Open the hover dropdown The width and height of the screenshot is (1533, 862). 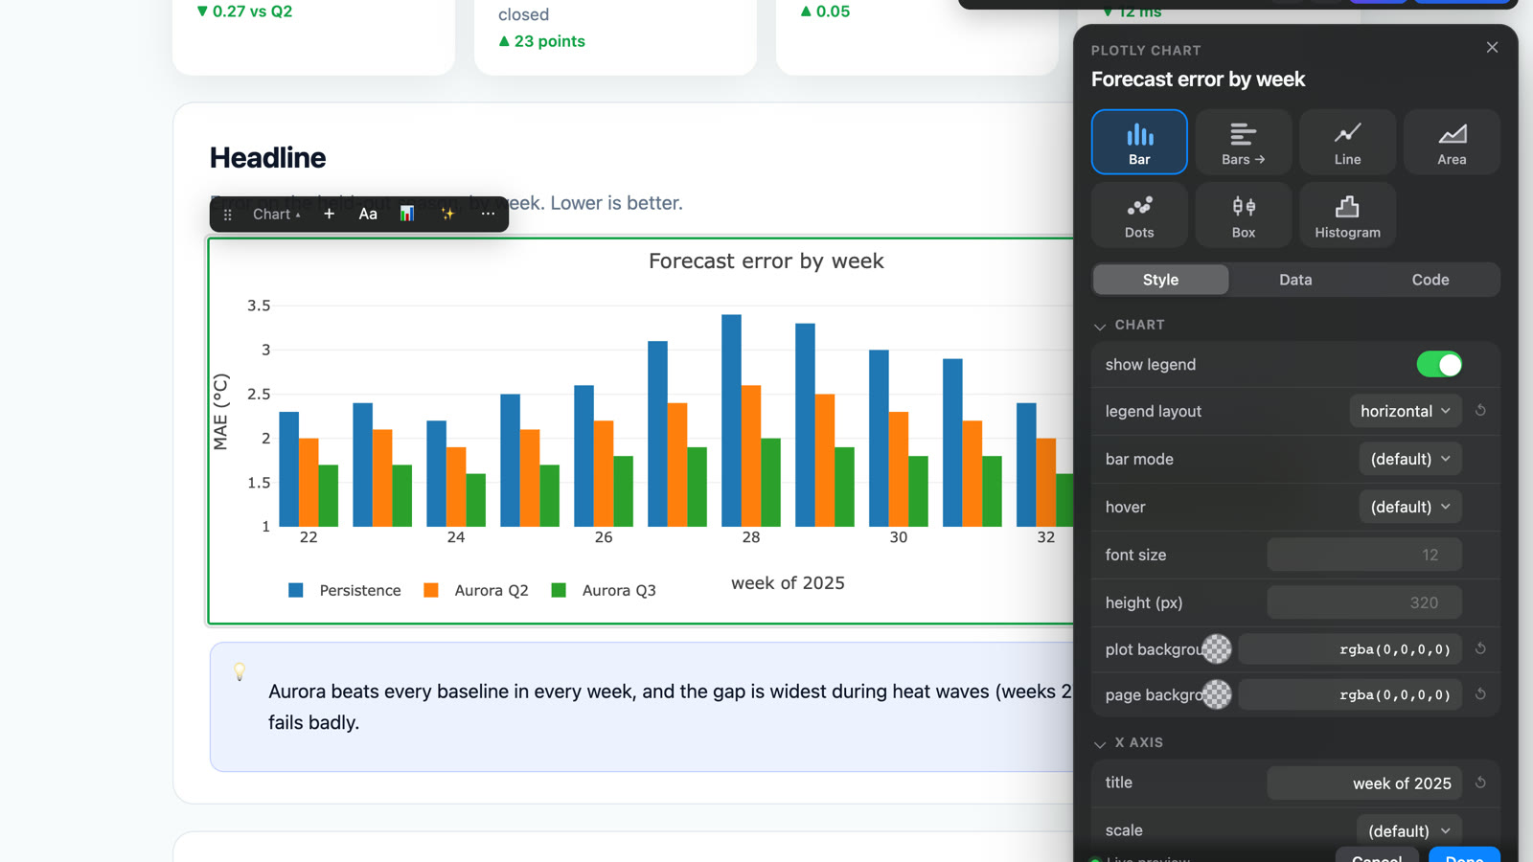point(1410,507)
